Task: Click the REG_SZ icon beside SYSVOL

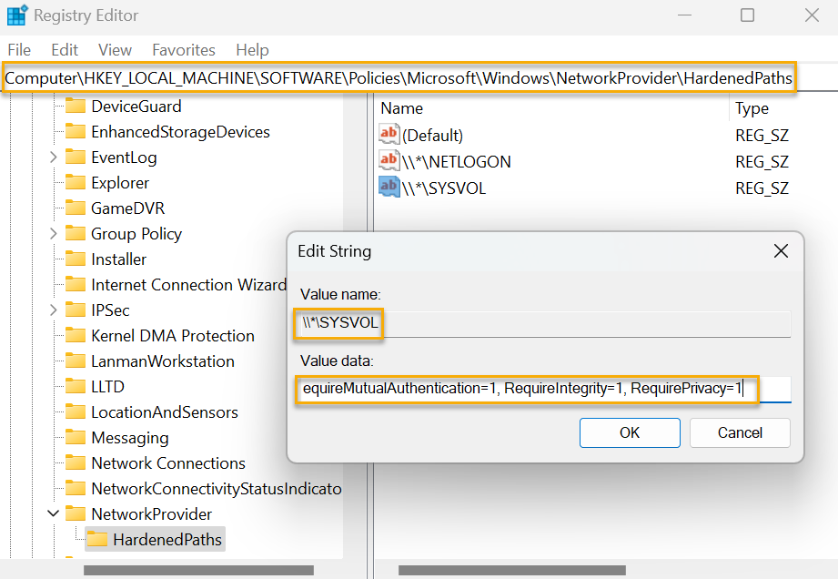Action: coord(389,188)
